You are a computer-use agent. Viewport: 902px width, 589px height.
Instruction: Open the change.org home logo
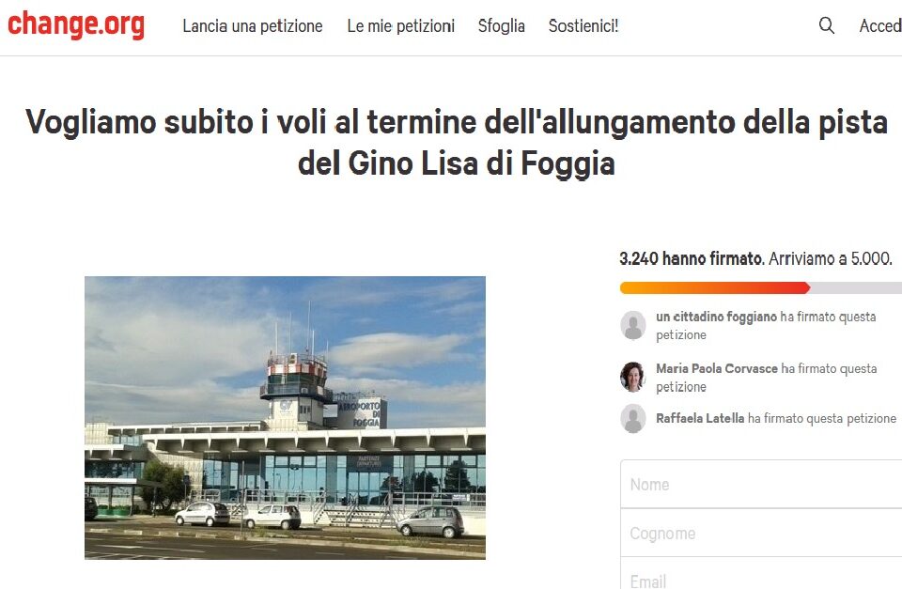coord(76,24)
